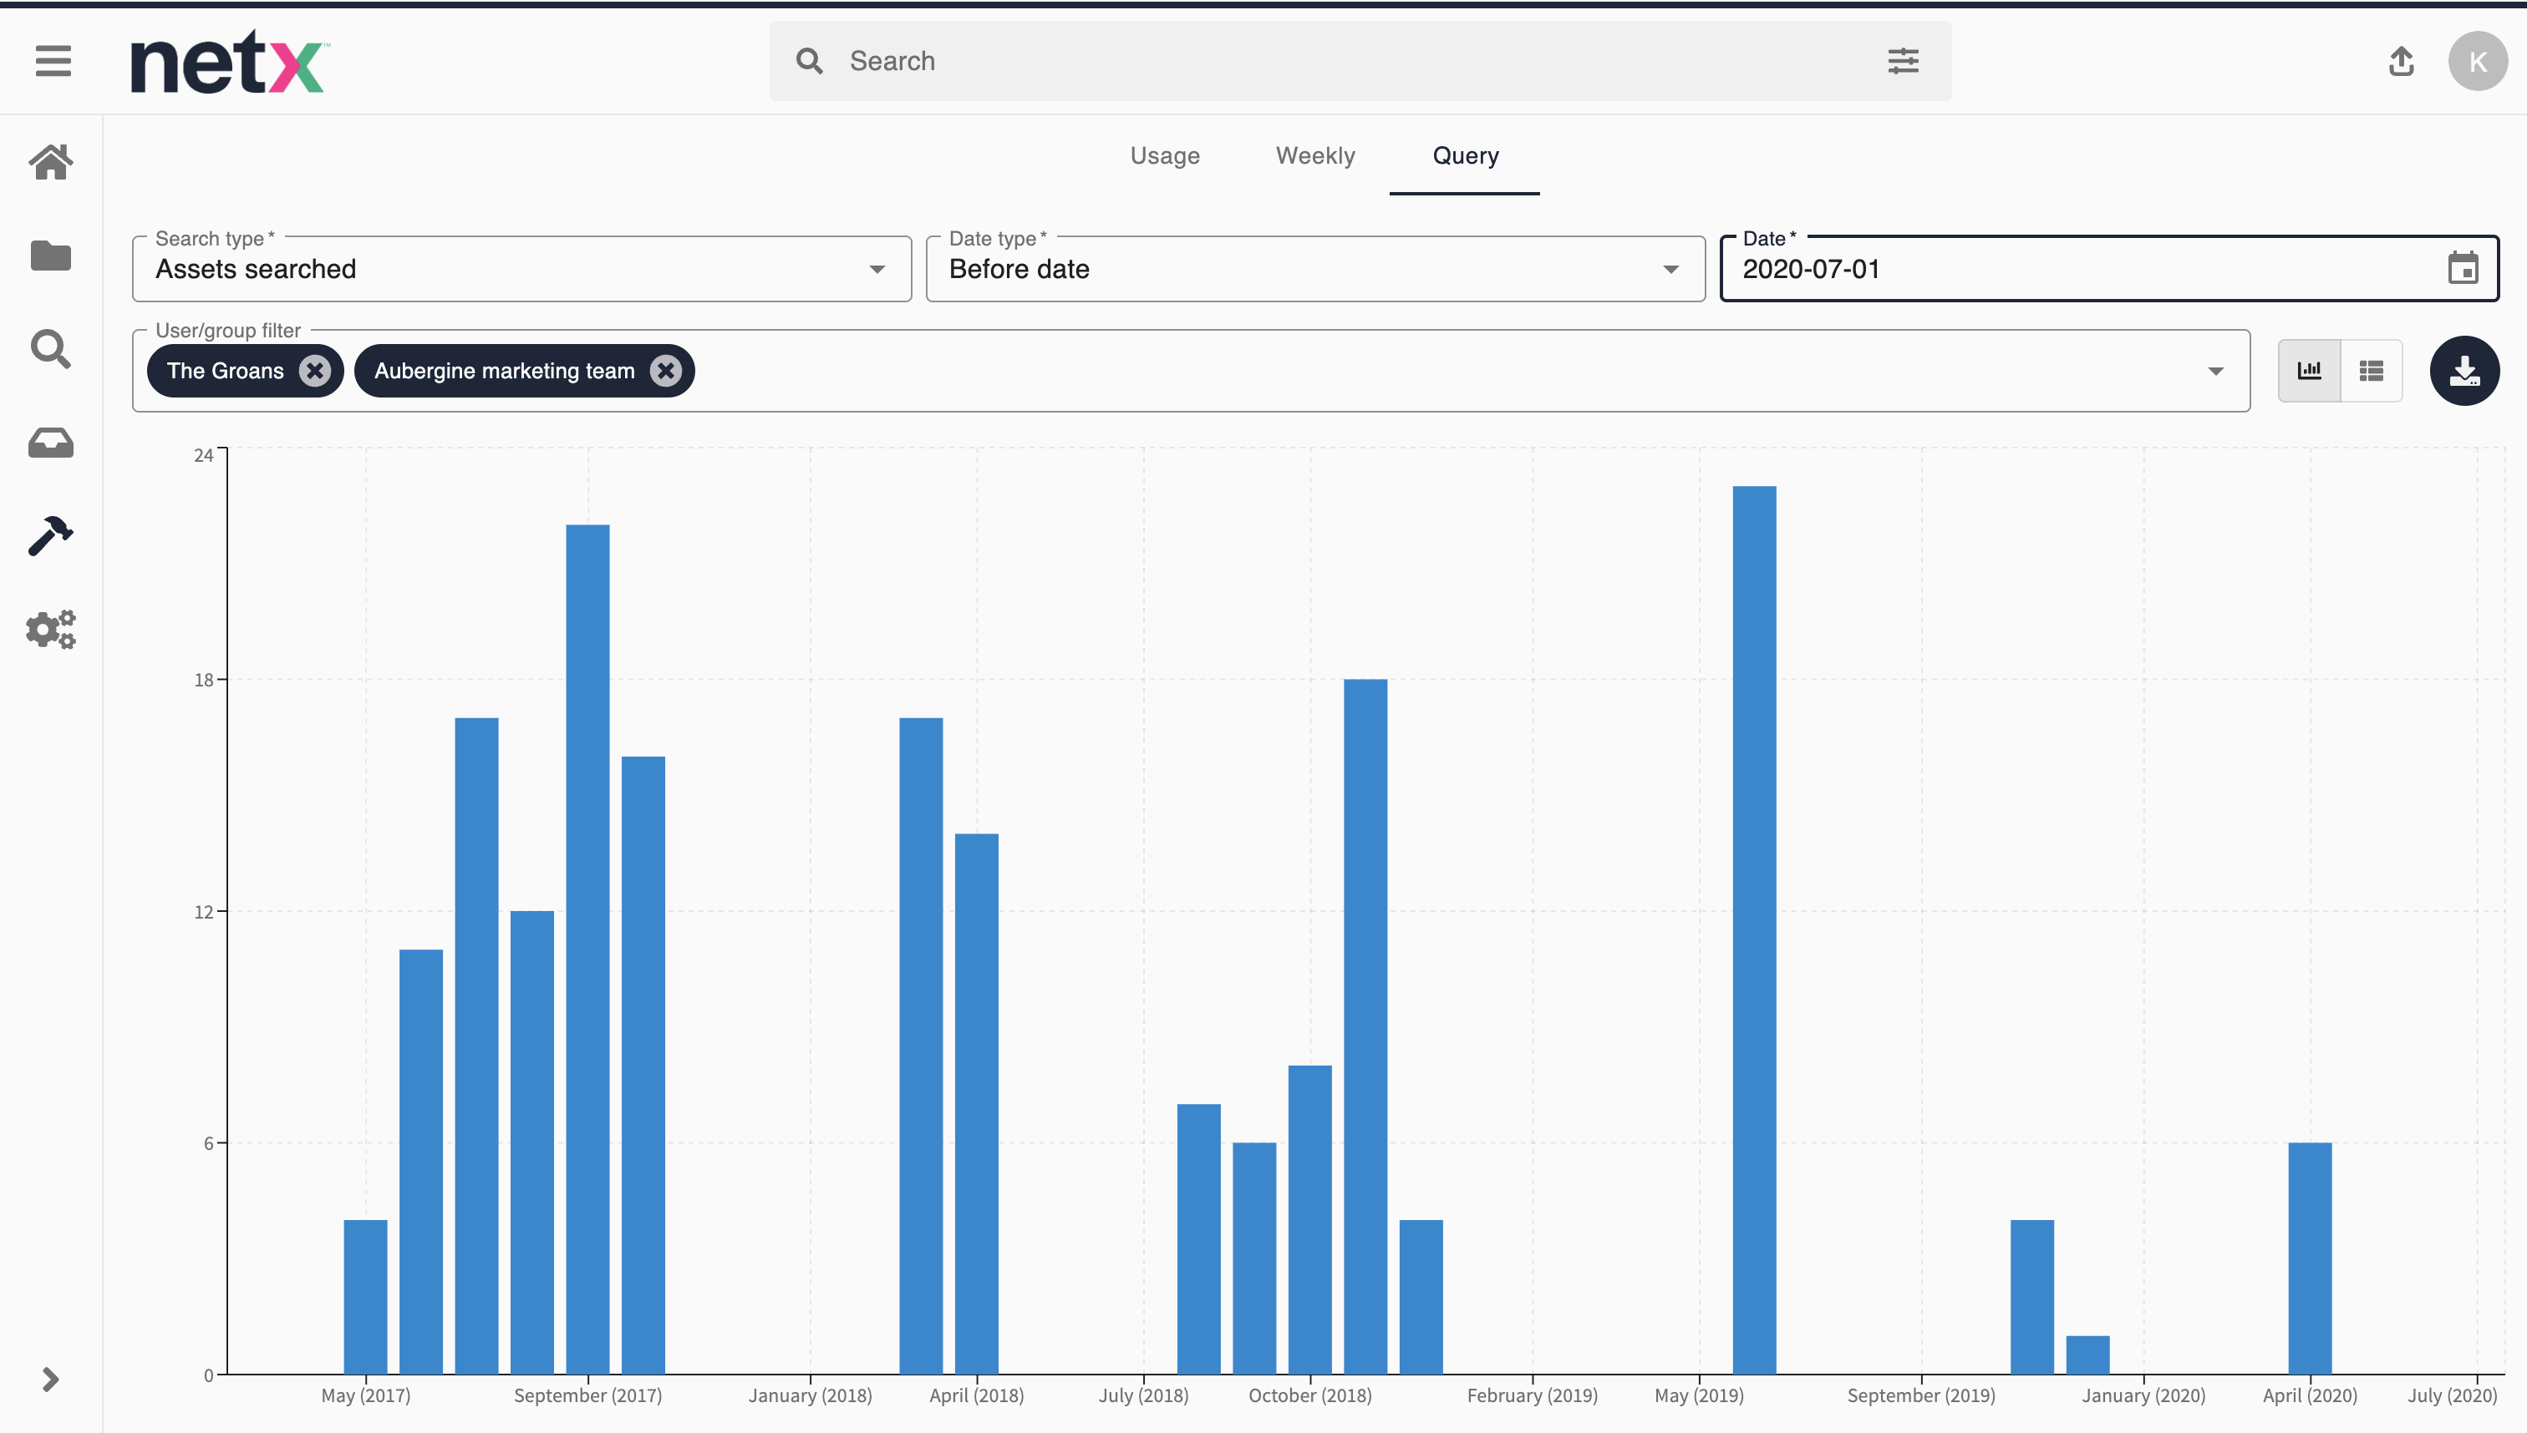Image resolution: width=2527 pixels, height=1433 pixels.
Task: Click the upload icon in header
Action: pos(2401,61)
